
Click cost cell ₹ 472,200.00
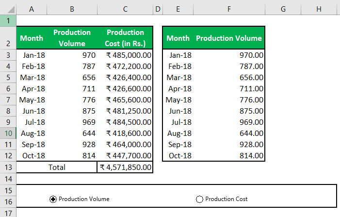click(125, 66)
